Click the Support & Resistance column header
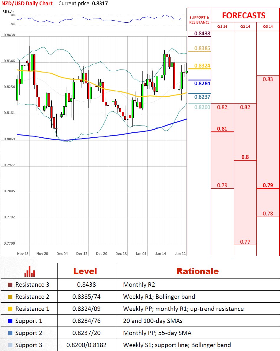 point(199,20)
